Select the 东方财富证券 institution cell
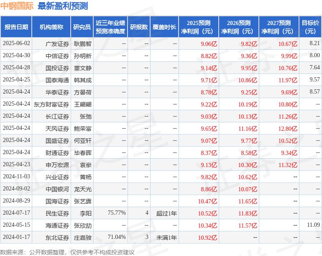This screenshot has width=322, height=256. (51, 104)
